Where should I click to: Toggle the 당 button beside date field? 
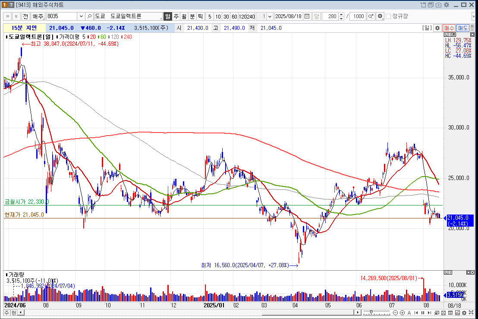tap(316, 16)
